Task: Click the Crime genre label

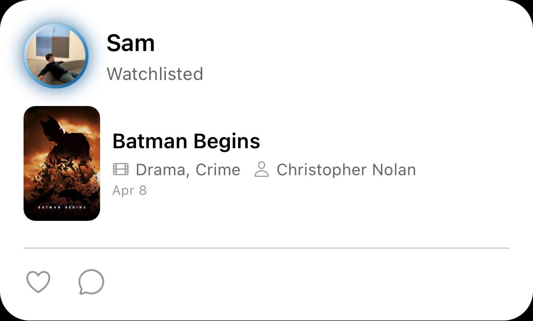Action: coord(218,170)
